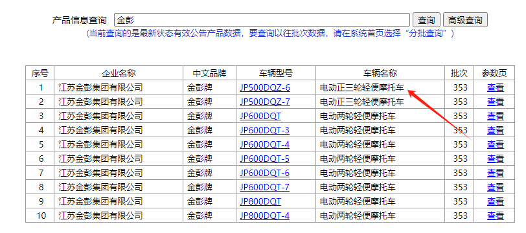The image size is (526, 233).
Task: Click the 企业名称 column header
Action: (x=119, y=73)
